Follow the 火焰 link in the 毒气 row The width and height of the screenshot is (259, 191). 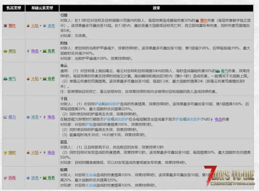(x=35, y=79)
